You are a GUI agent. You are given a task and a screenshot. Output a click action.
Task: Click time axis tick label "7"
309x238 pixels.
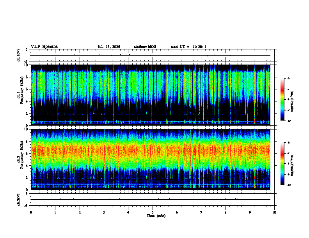(201, 212)
